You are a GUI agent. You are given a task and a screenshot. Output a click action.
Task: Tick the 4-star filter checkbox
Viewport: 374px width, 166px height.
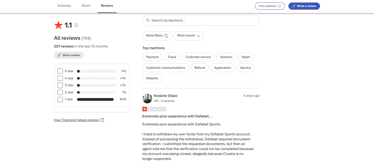coord(60,78)
